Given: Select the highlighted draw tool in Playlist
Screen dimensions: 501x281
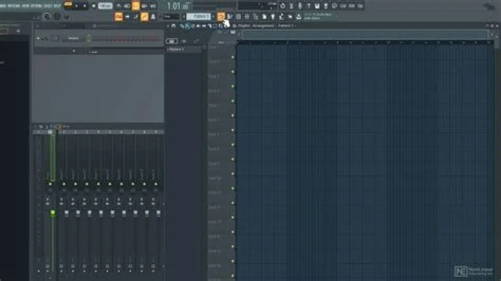Looking at the screenshot, I should coord(187,26).
